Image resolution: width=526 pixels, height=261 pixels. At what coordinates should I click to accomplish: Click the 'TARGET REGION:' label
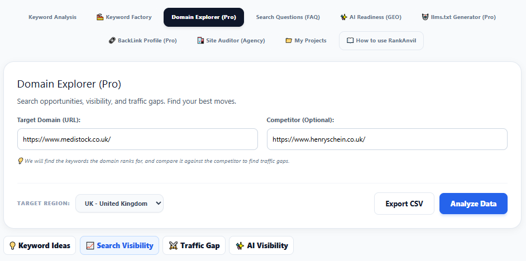(44, 204)
